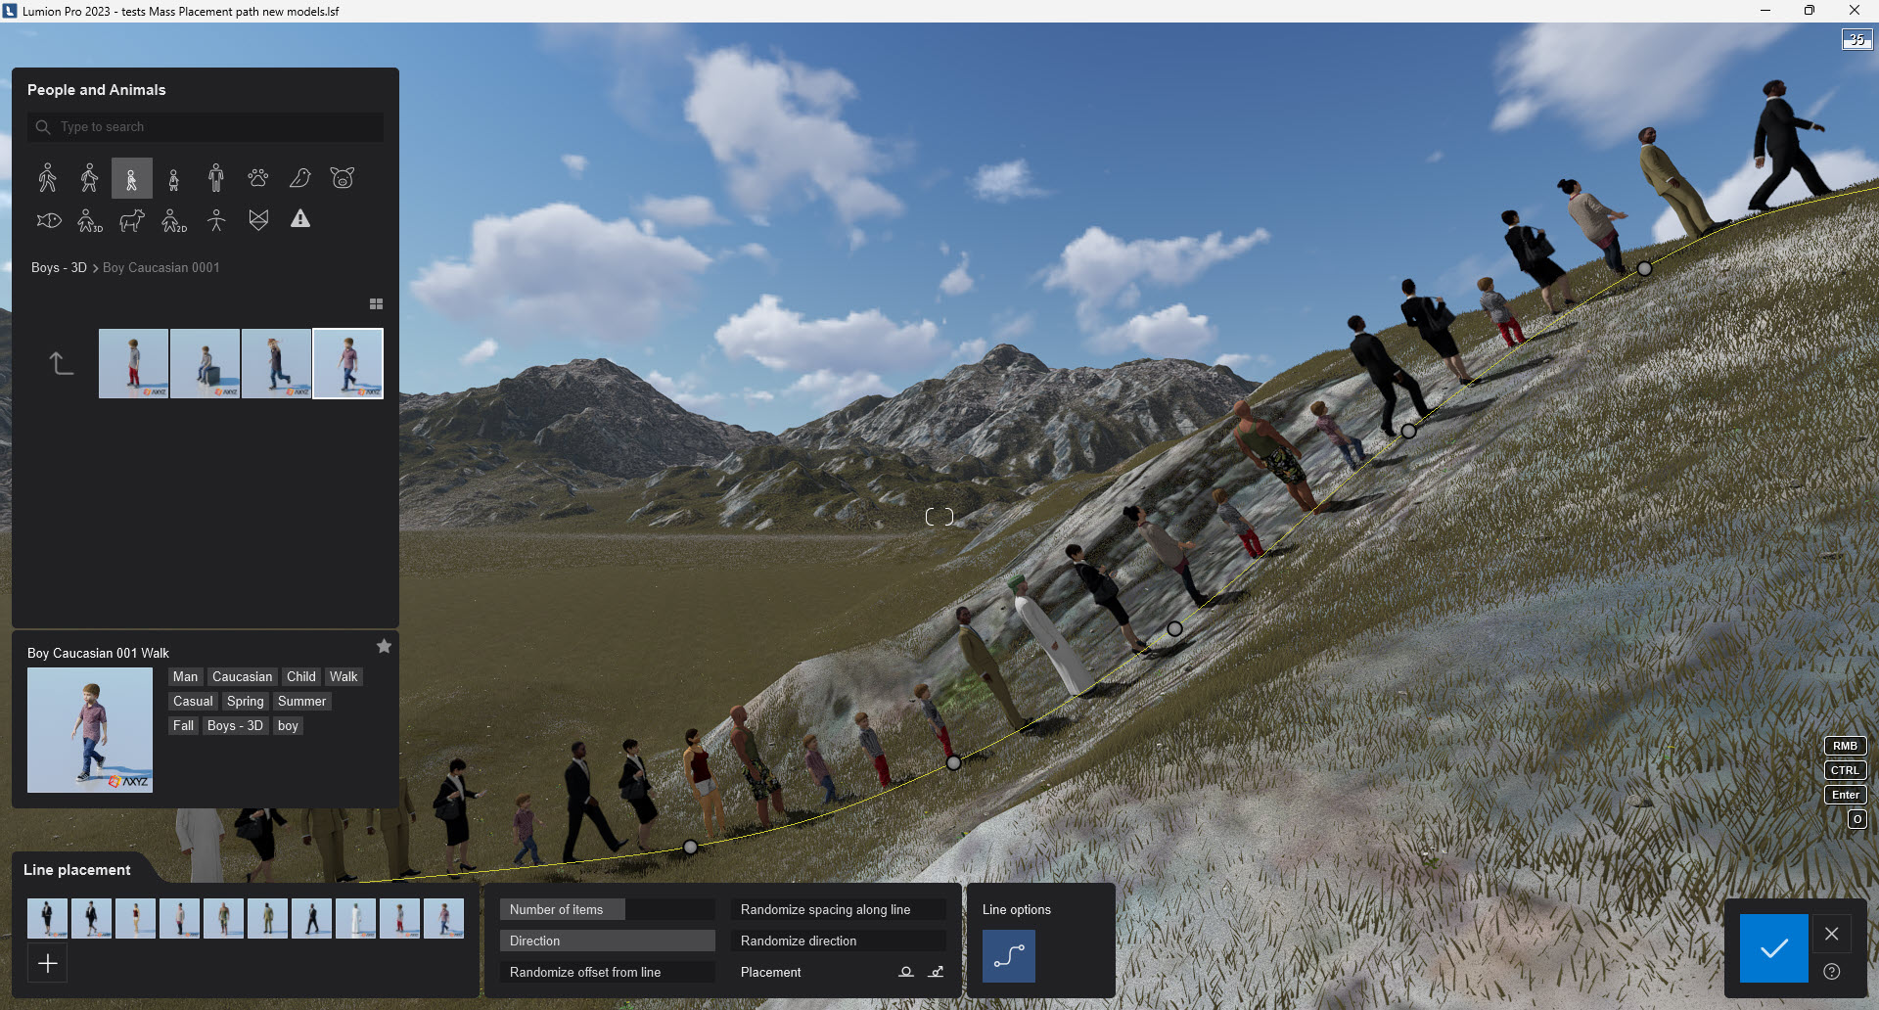The image size is (1879, 1010).
Task: Switch to the girls category icon
Action: (173, 177)
